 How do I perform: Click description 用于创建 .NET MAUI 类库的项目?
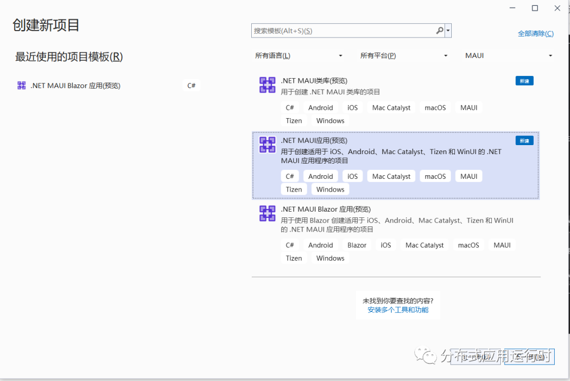[330, 92]
